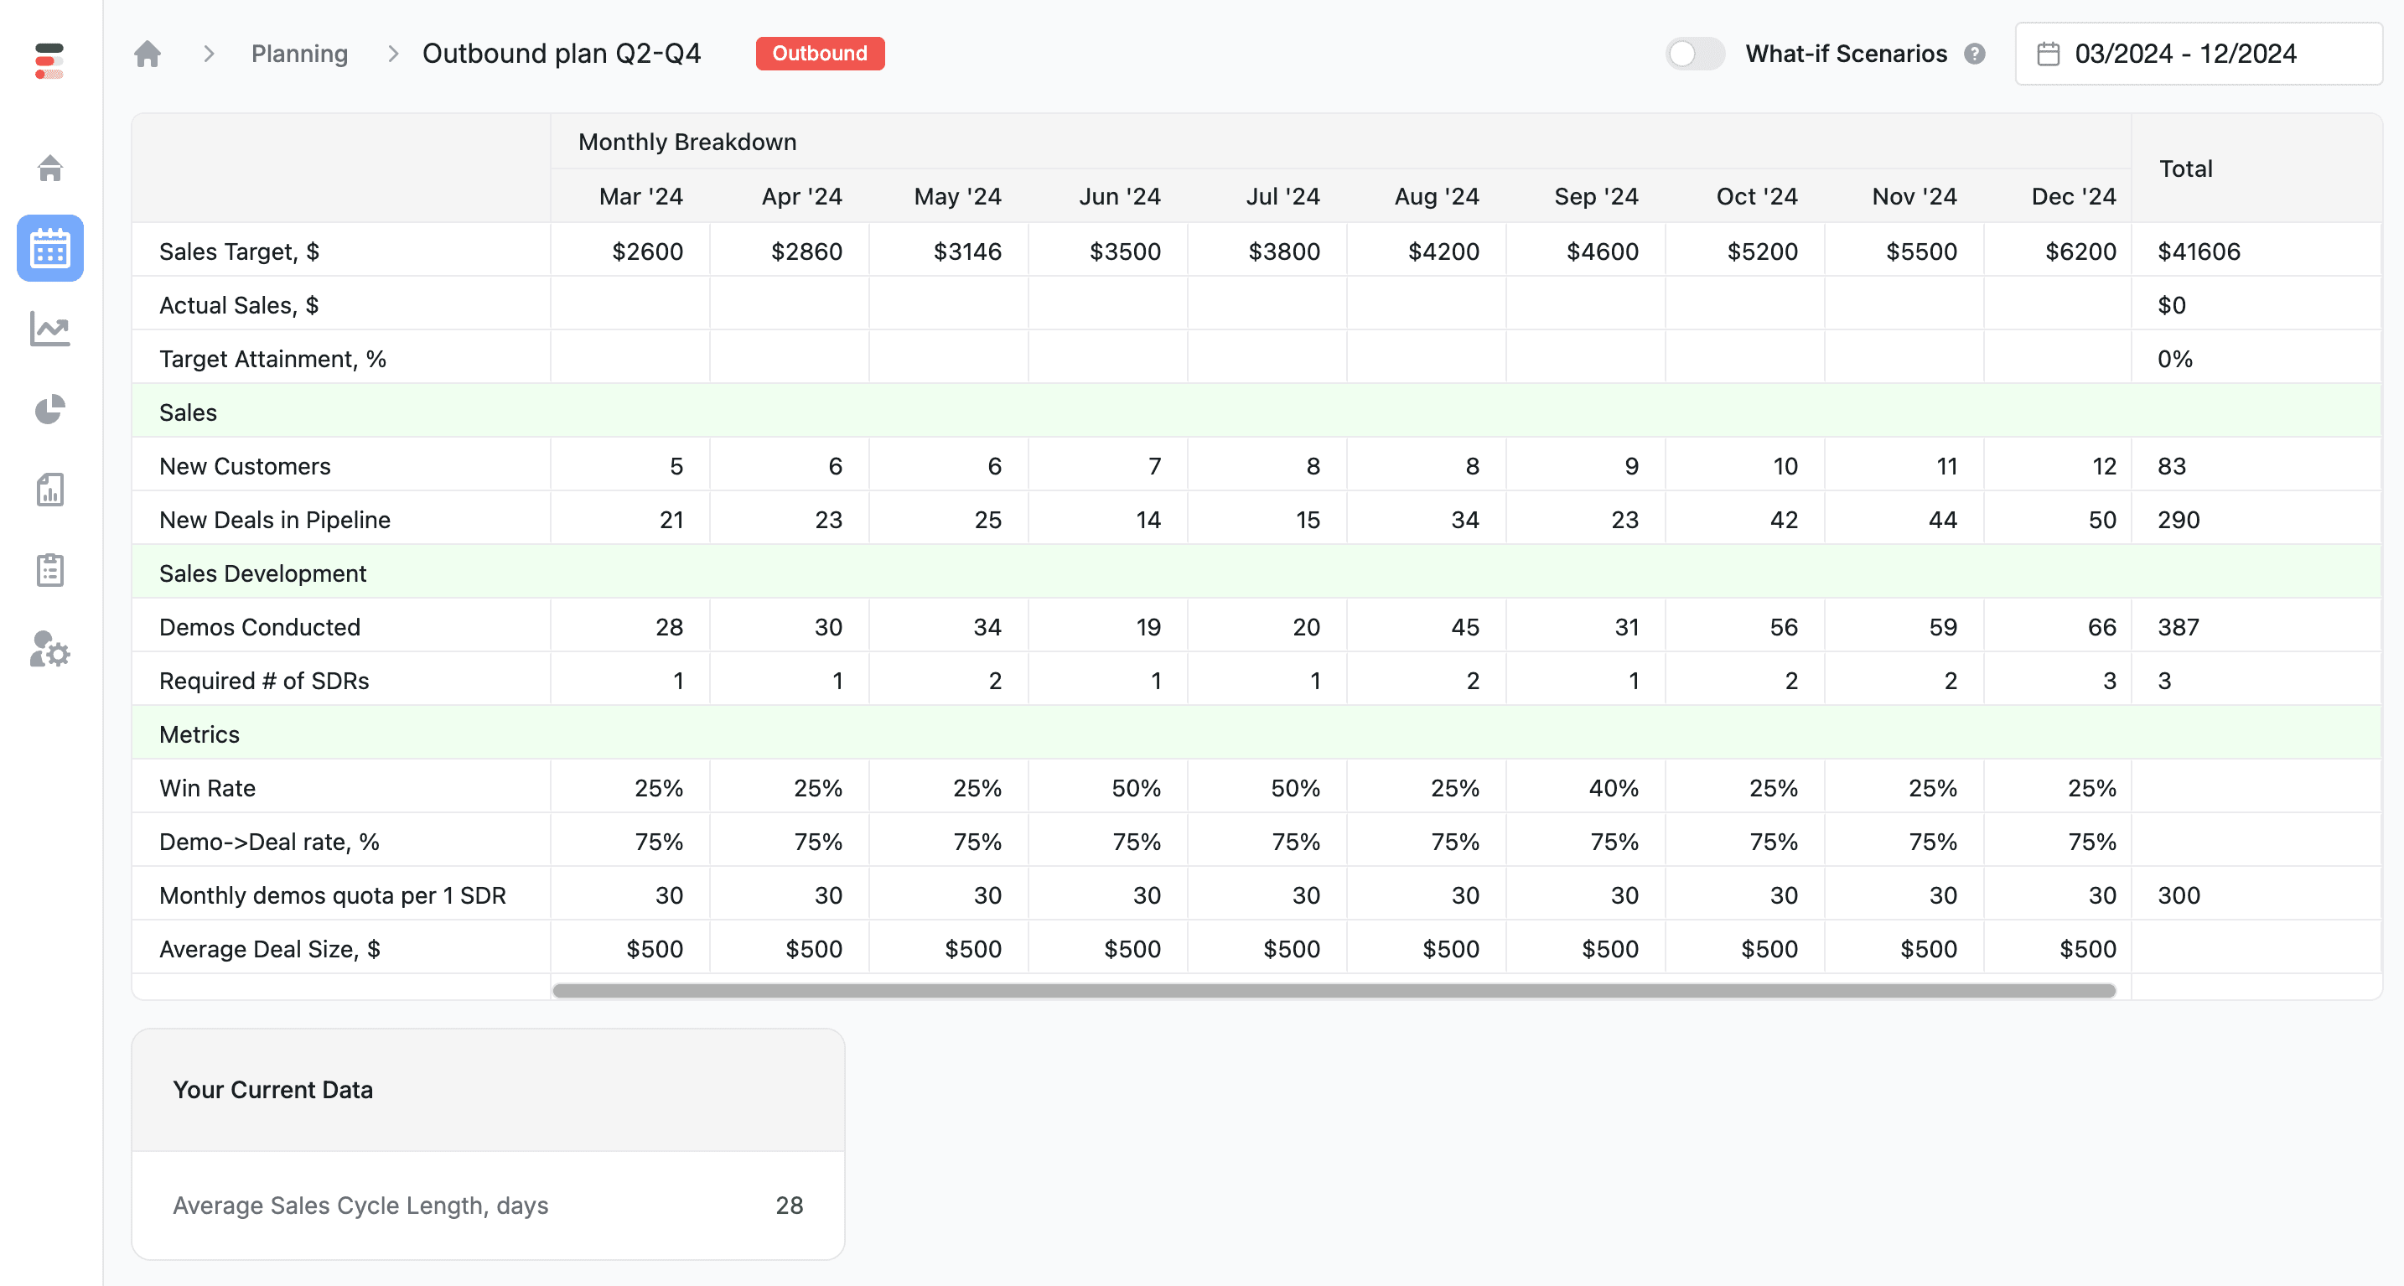Select the Planning calendar icon in sidebar
The width and height of the screenshot is (2404, 1286).
[50, 248]
